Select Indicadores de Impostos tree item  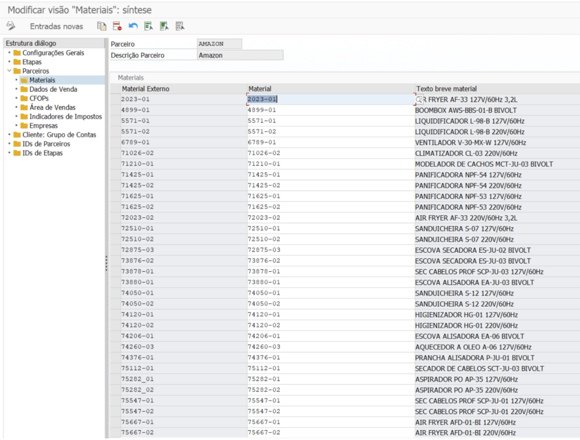click(61, 116)
